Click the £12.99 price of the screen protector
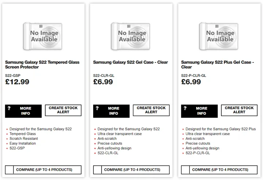The height and width of the screenshot is (180, 263). coord(17,82)
